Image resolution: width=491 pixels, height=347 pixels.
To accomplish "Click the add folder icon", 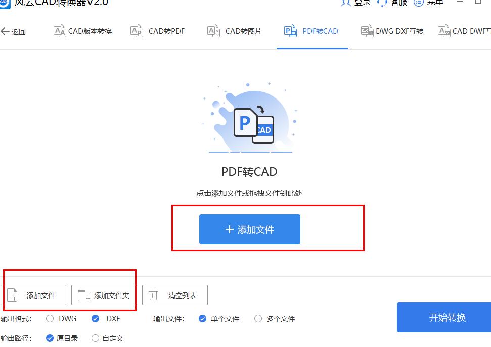I will pos(84,294).
